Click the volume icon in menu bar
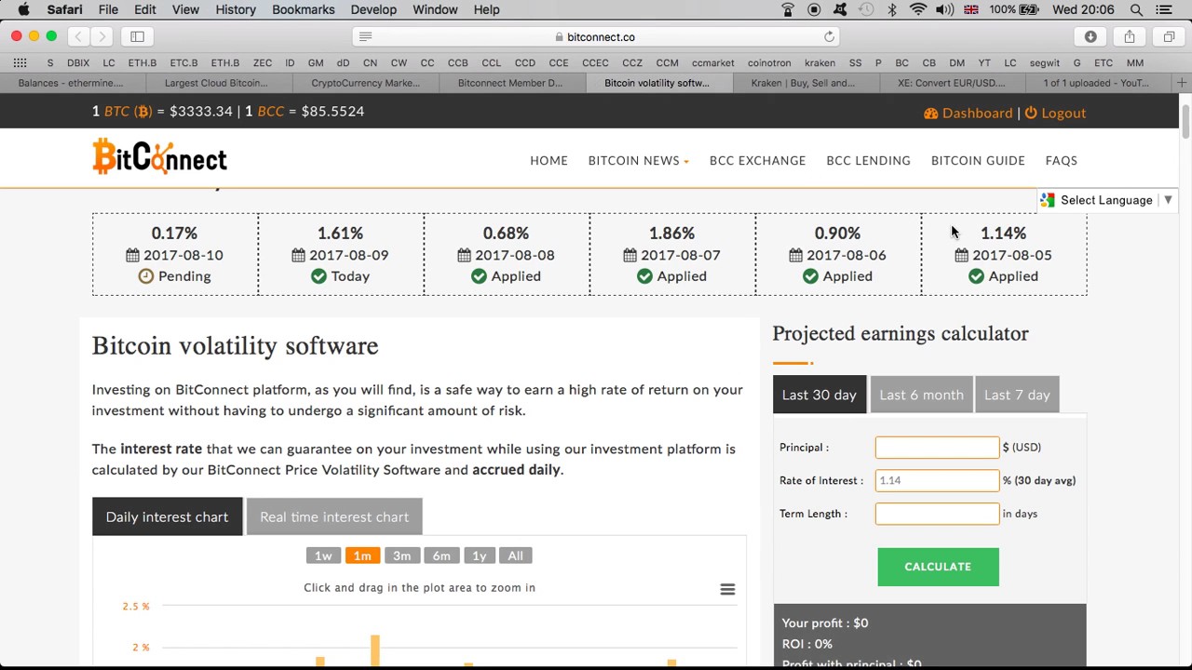The height and width of the screenshot is (670, 1192). point(944,9)
